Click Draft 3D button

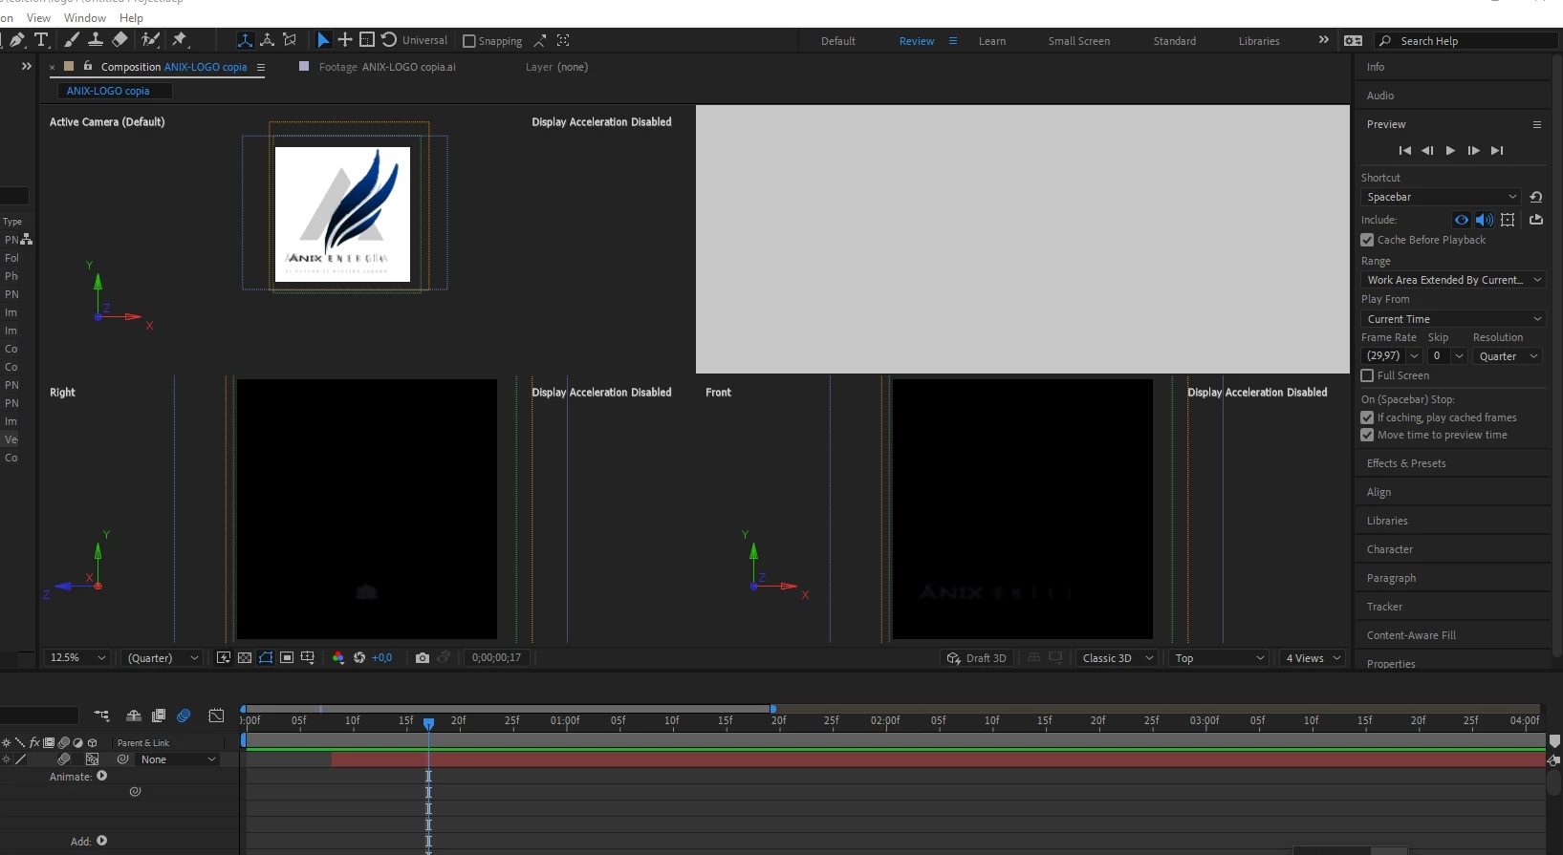[976, 658]
